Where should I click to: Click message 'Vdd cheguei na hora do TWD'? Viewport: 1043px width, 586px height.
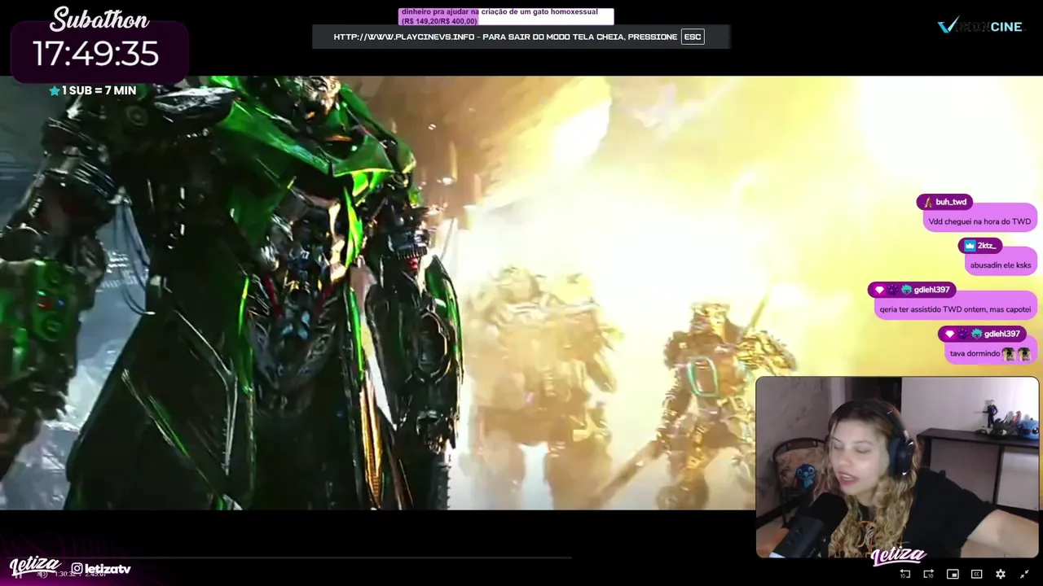pos(979,221)
